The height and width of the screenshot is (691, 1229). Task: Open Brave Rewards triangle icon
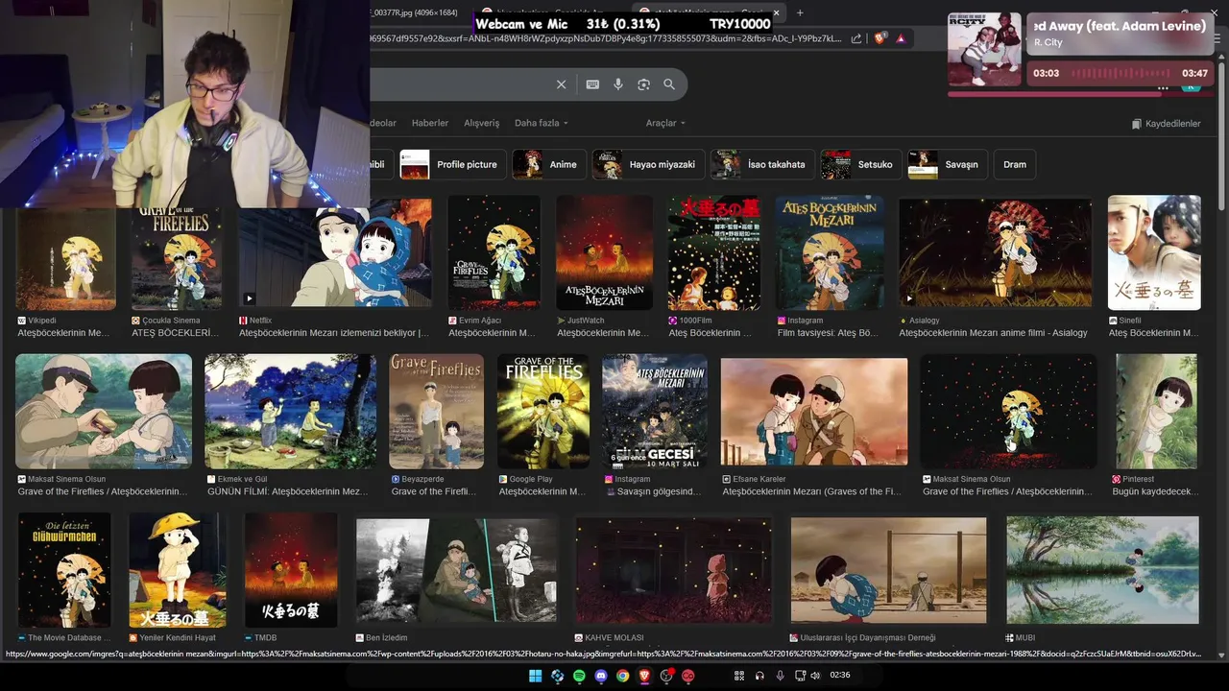(x=901, y=38)
